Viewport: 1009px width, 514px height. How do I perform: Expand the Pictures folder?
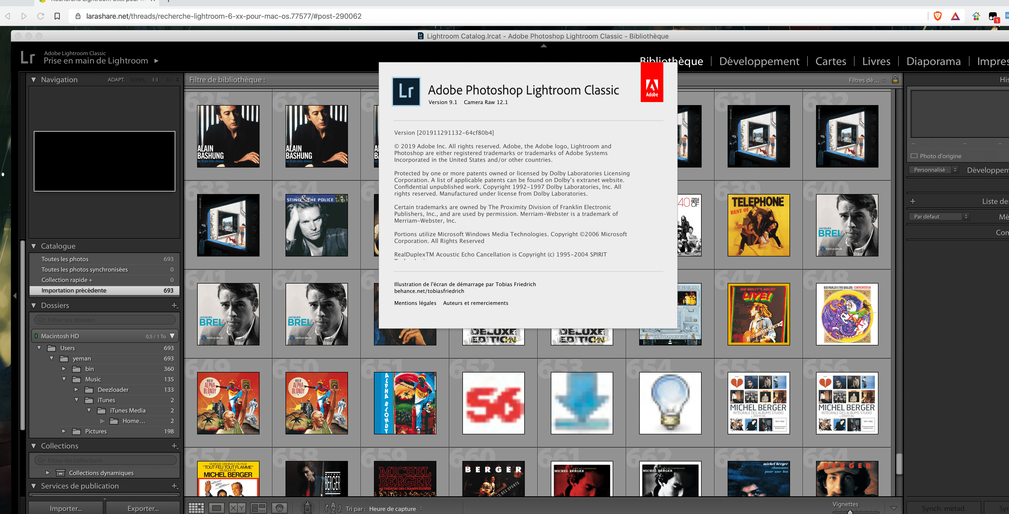64,431
